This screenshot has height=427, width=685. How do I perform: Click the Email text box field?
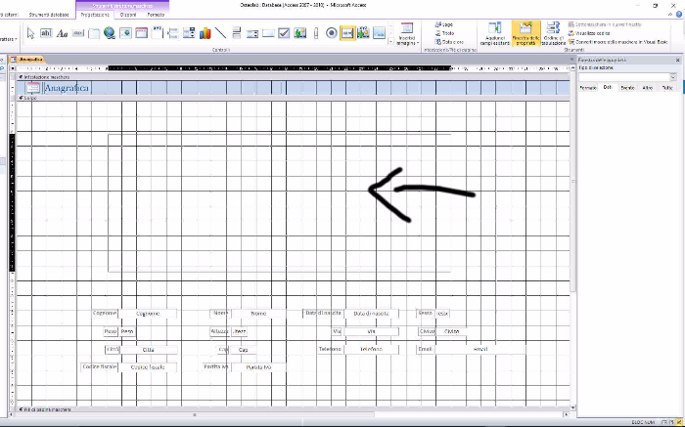480,349
